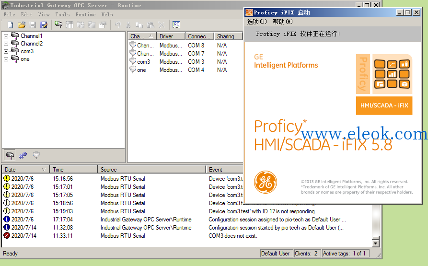428x266 pixels.
Task: Click the HMI/SCADA - iFIX orange badge
Action: (x=384, y=105)
